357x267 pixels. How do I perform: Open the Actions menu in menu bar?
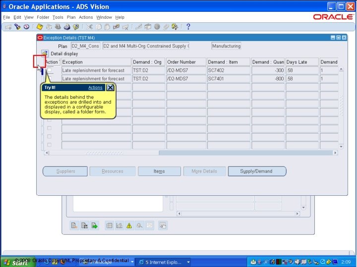point(86,17)
